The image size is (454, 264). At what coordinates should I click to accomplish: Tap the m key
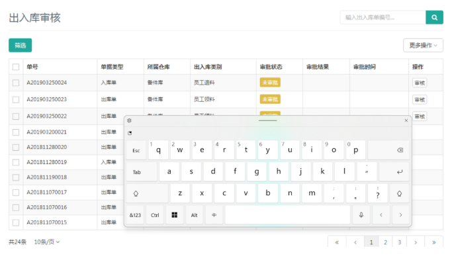coord(312,193)
